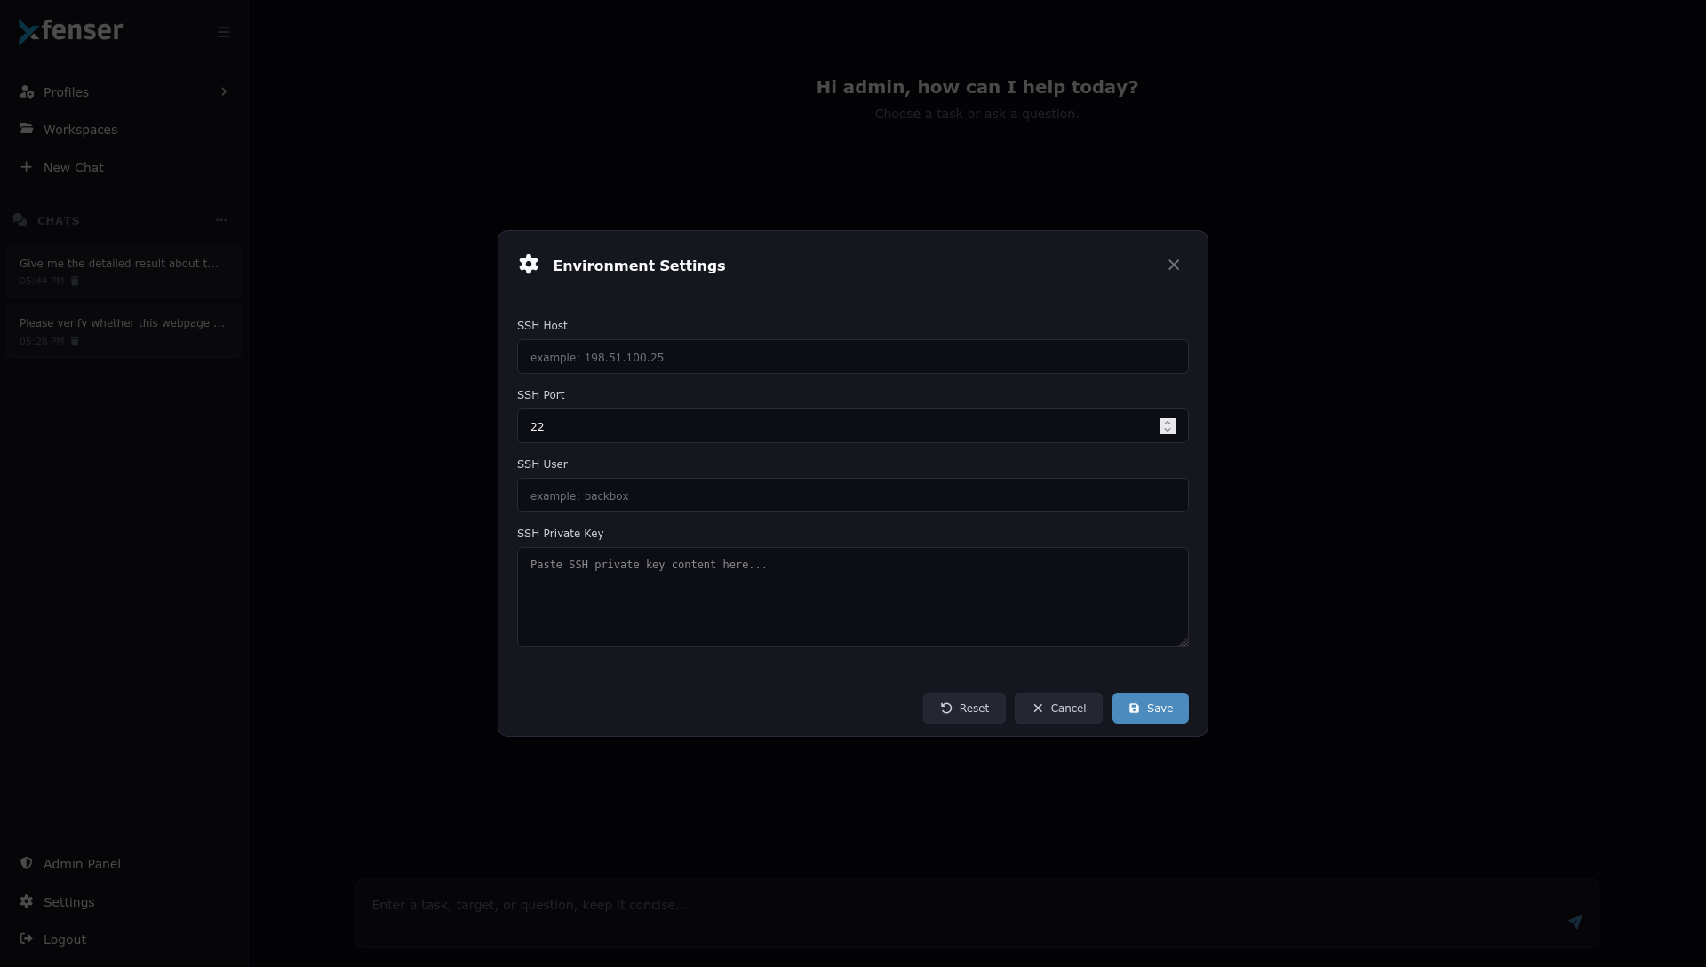Screen dimensions: 1706x967
Task: Click the Reset button
Action: (x=964, y=709)
